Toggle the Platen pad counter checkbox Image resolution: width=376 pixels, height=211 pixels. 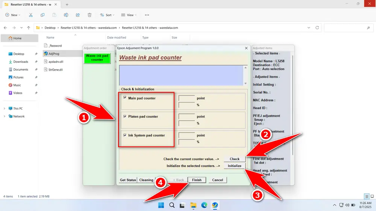125,116
